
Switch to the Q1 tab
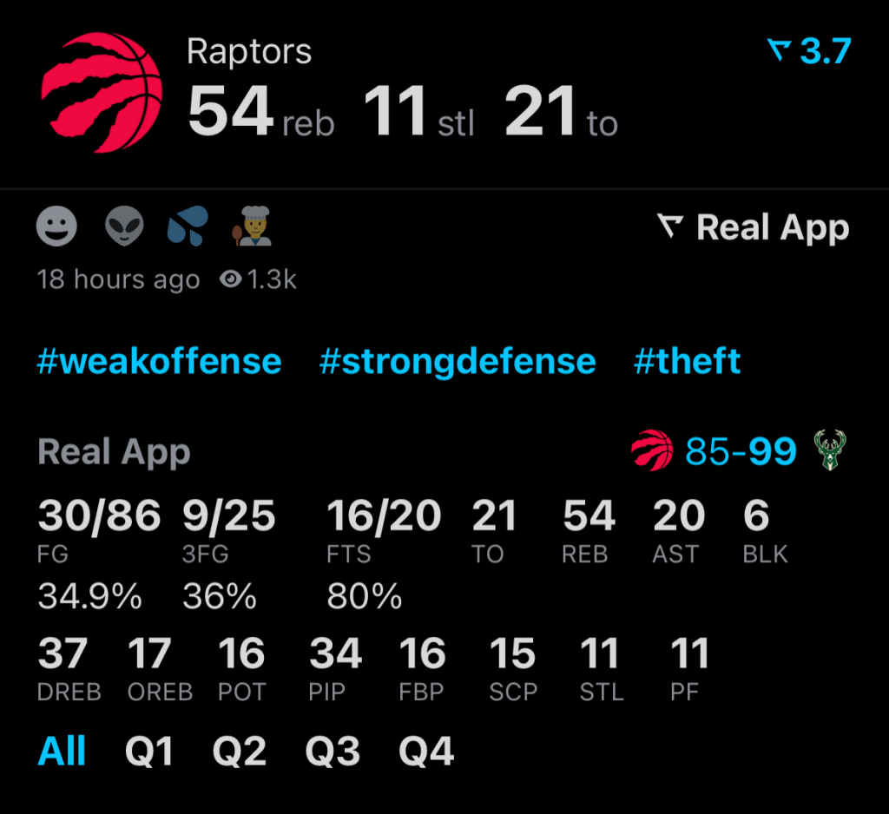point(149,751)
